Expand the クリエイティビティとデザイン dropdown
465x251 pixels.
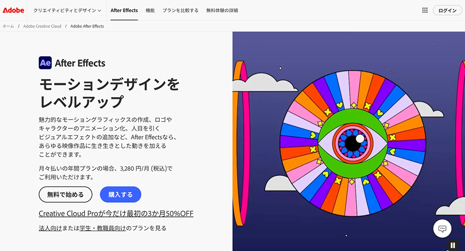click(x=67, y=10)
